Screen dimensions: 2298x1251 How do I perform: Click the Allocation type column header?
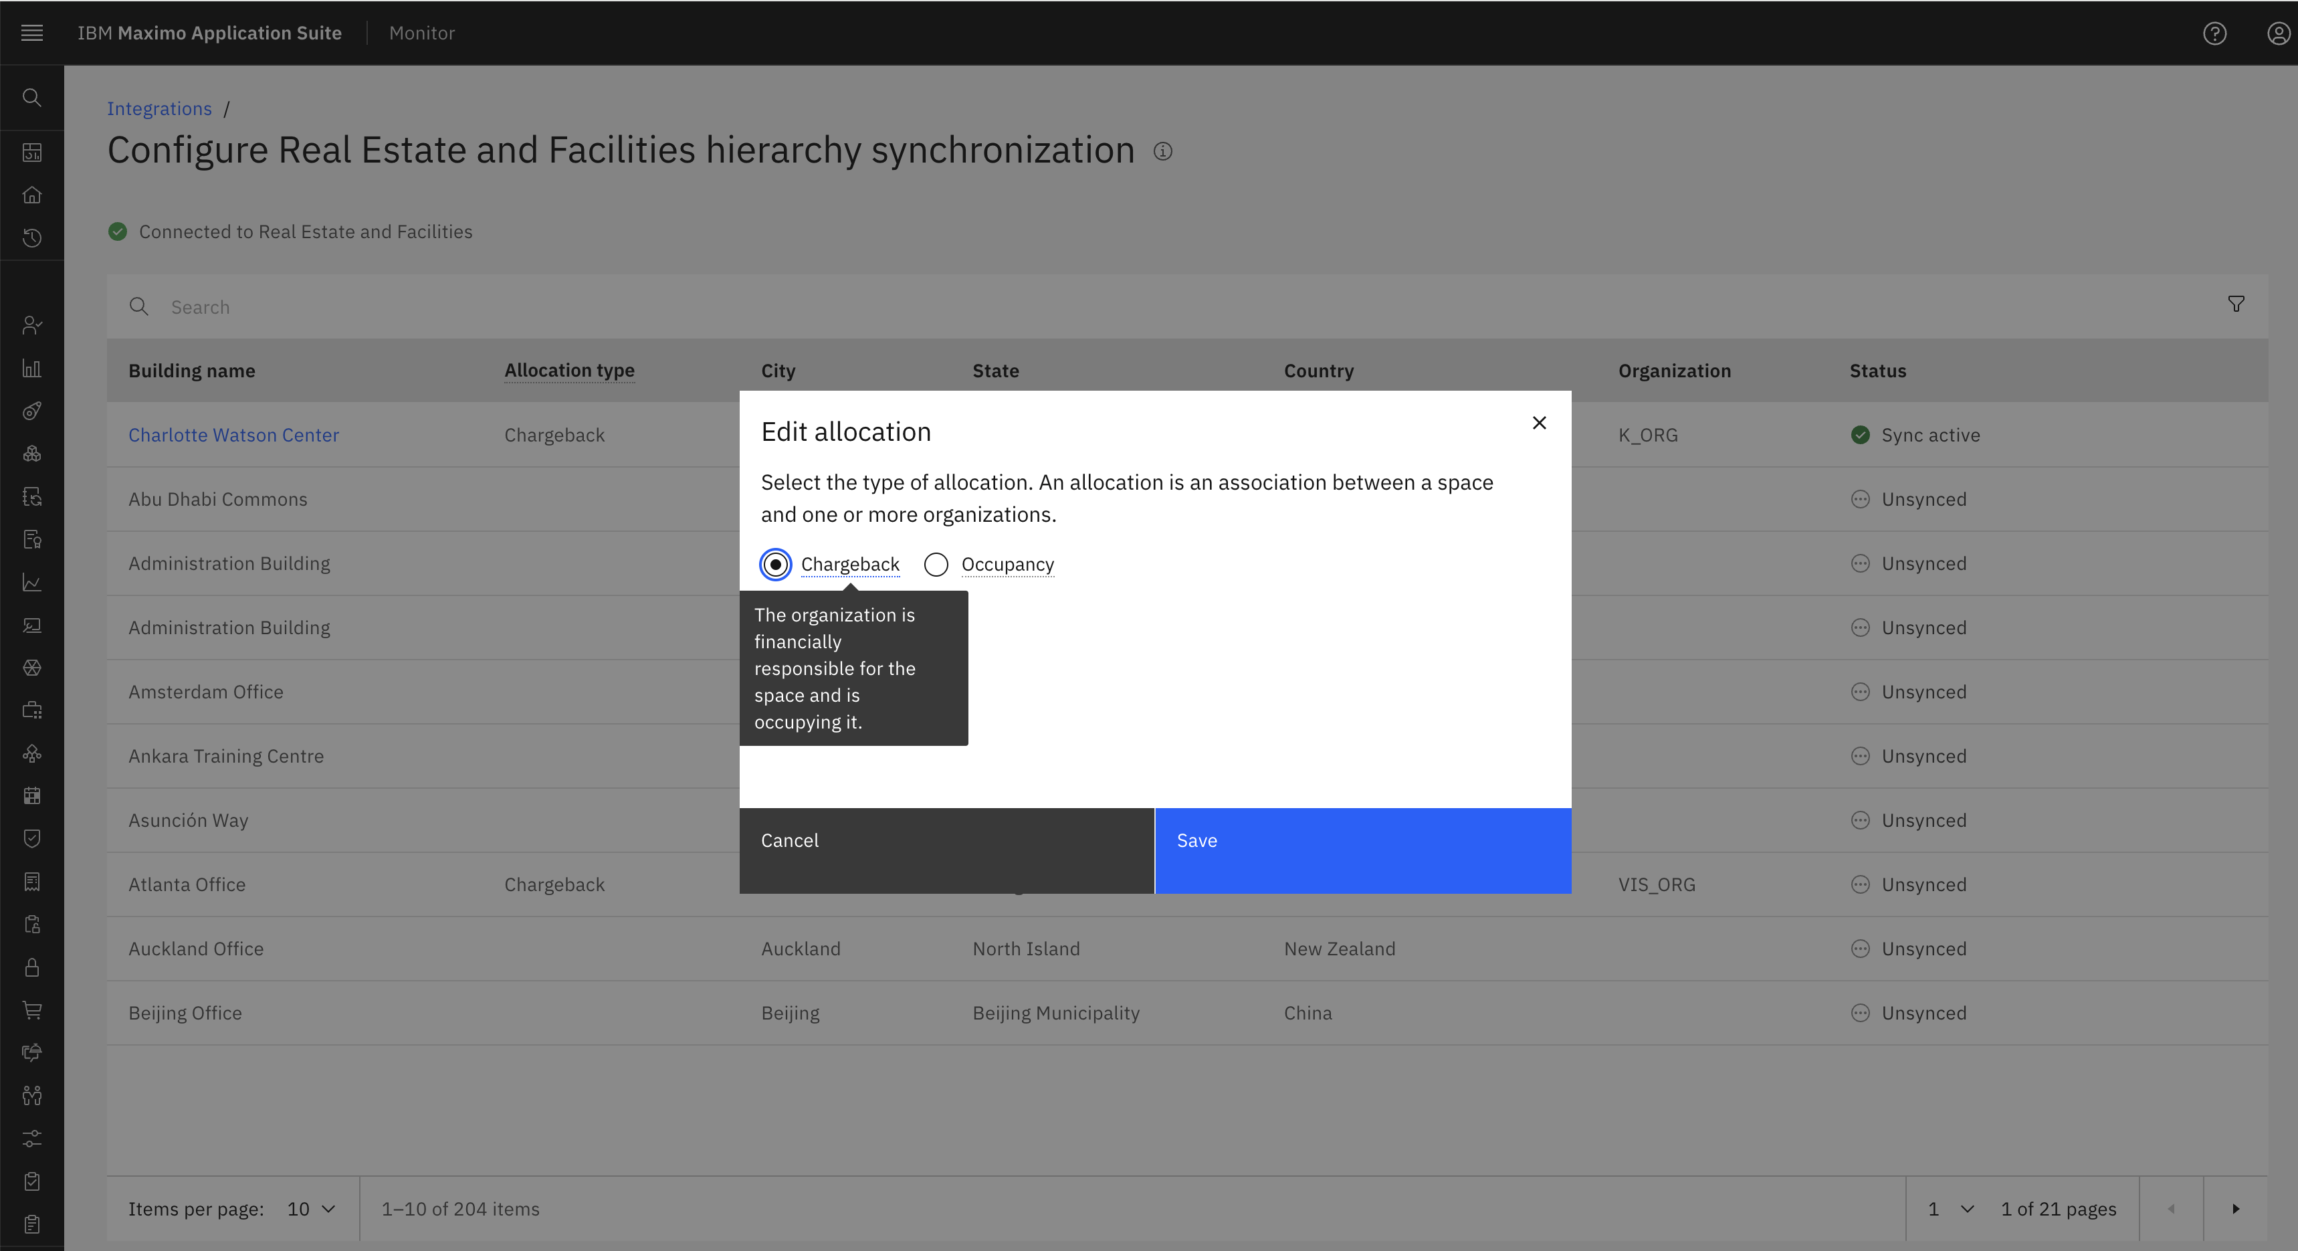pos(569,371)
